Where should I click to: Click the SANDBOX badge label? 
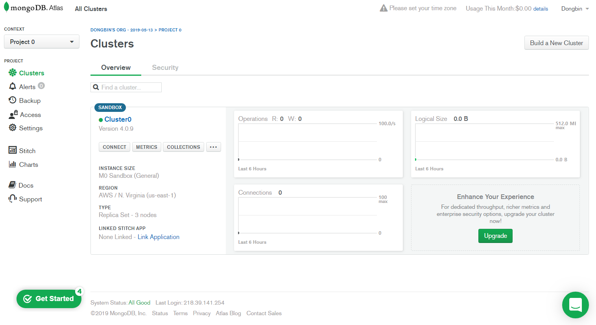110,108
